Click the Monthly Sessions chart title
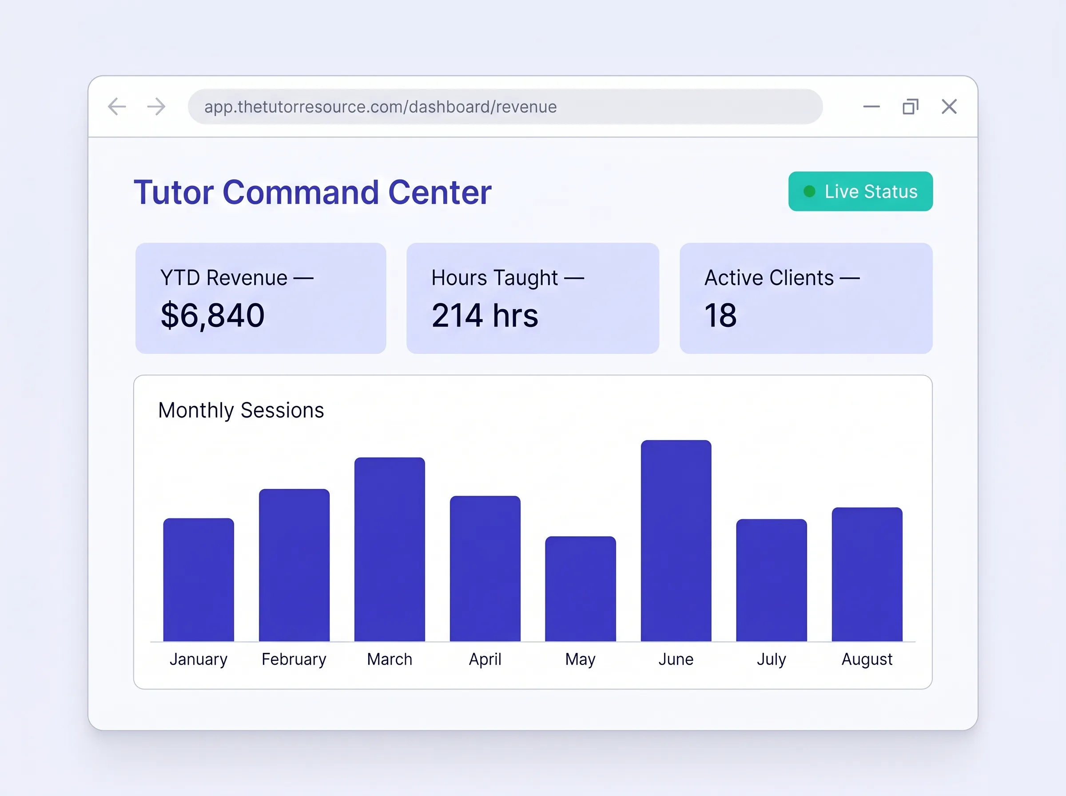This screenshot has height=796, width=1066. click(x=241, y=411)
